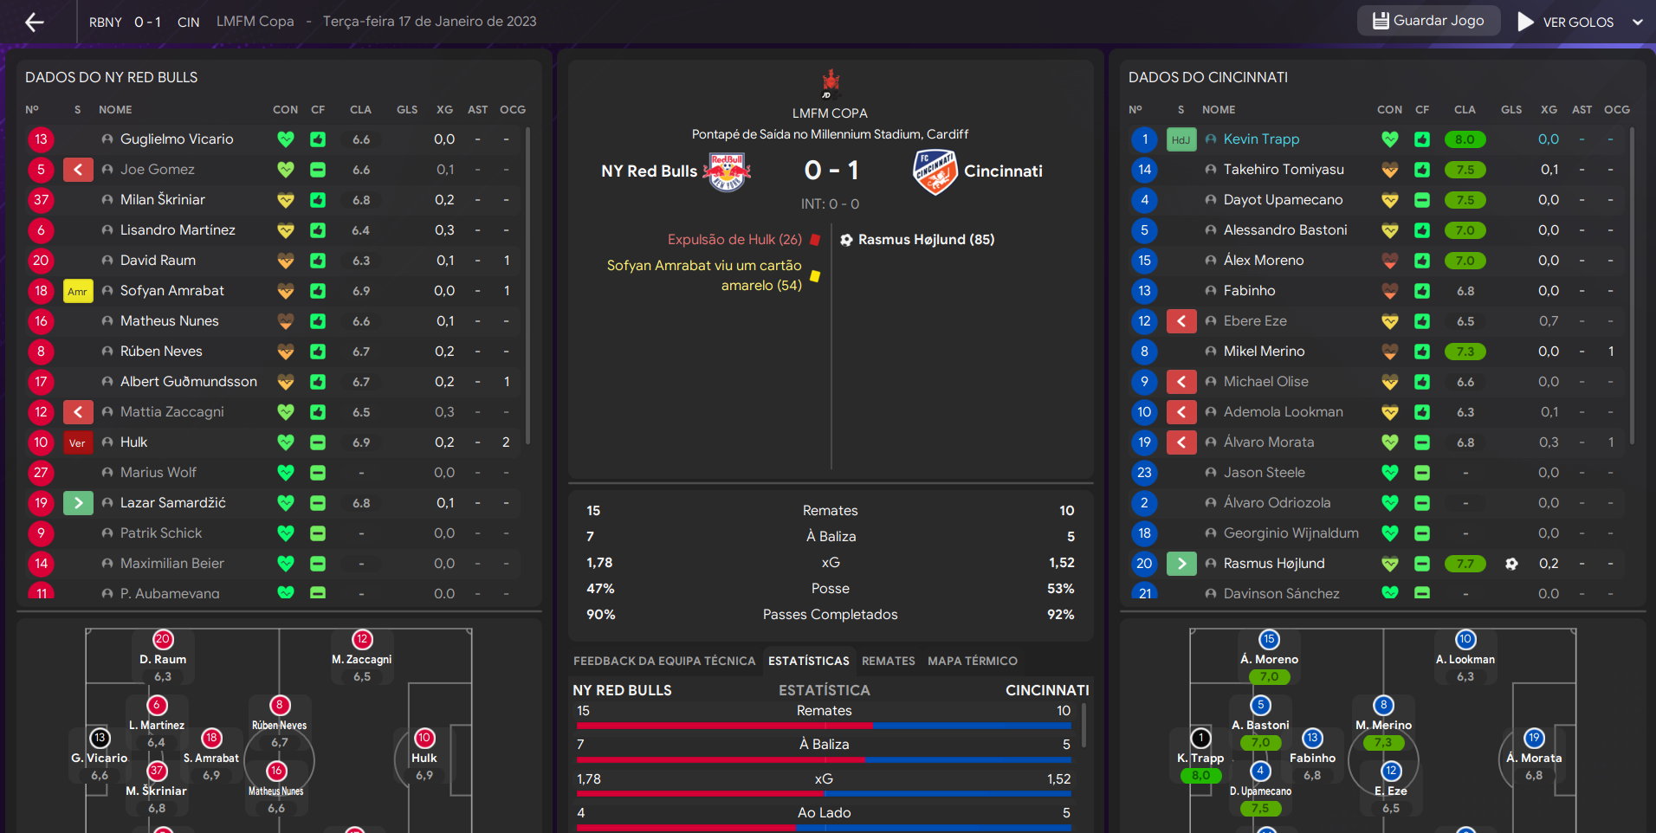The image size is (1656, 833).
Task: Click Hulk's red card Ver badge
Action: click(x=78, y=442)
